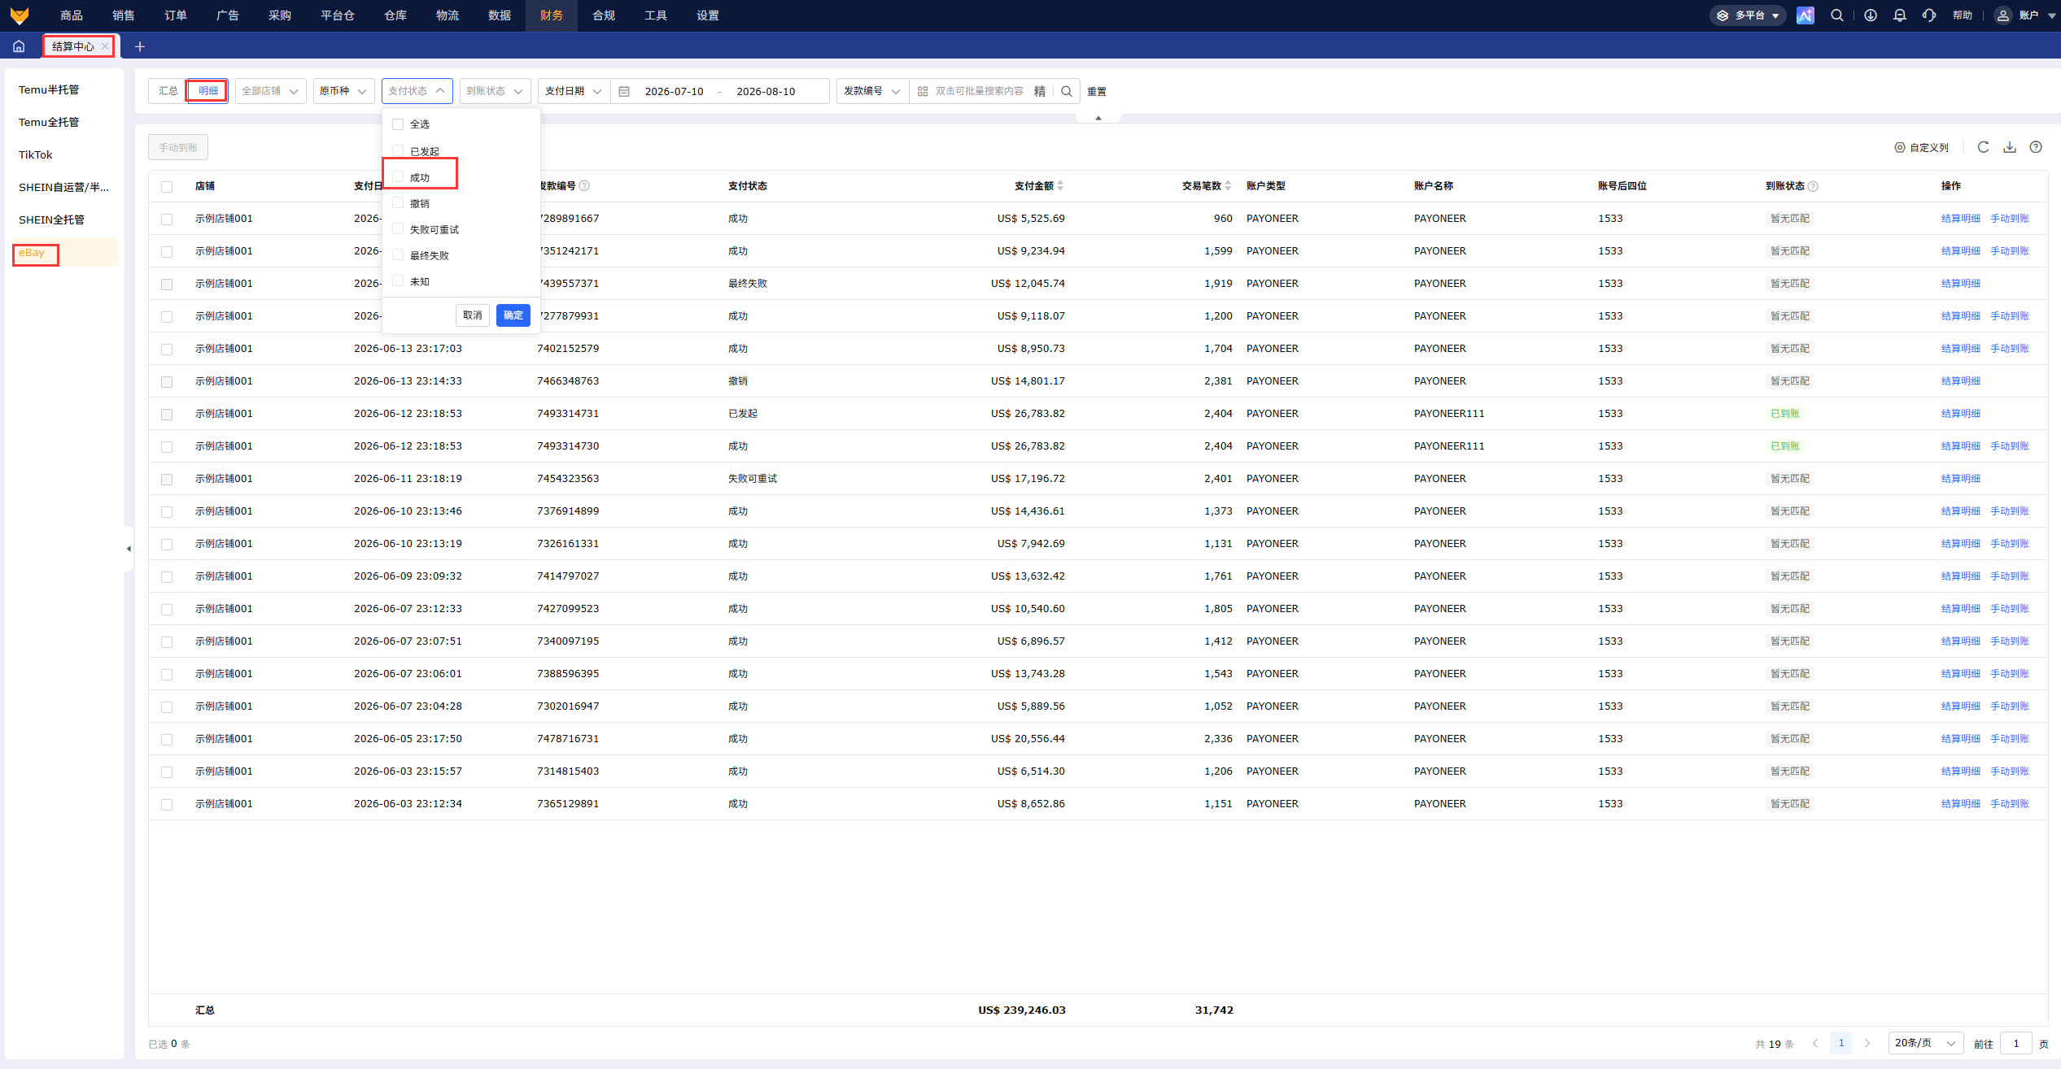Image resolution: width=2061 pixels, height=1069 pixels.
Task: Run search with filter magnifier icon
Action: click(1067, 91)
